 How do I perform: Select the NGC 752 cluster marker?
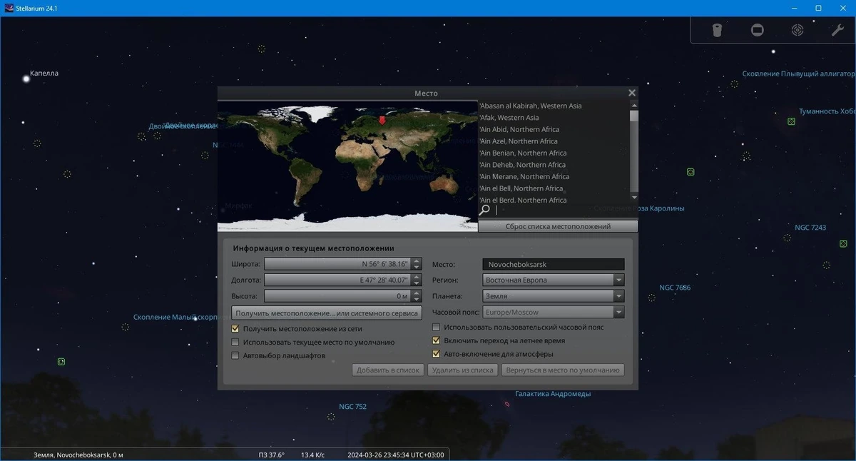(x=332, y=417)
